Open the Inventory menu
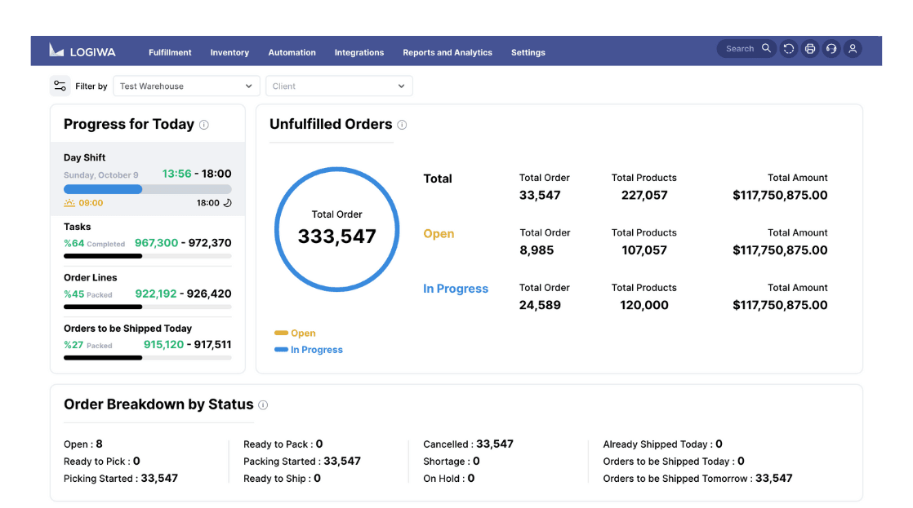Viewport: 913px width, 508px height. click(229, 52)
